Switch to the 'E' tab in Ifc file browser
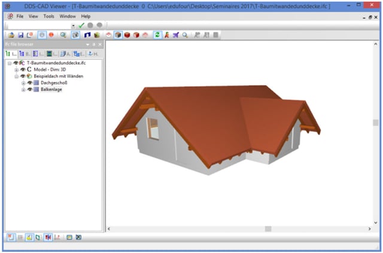Viewport: 383px width, 253px height. [x=79, y=54]
